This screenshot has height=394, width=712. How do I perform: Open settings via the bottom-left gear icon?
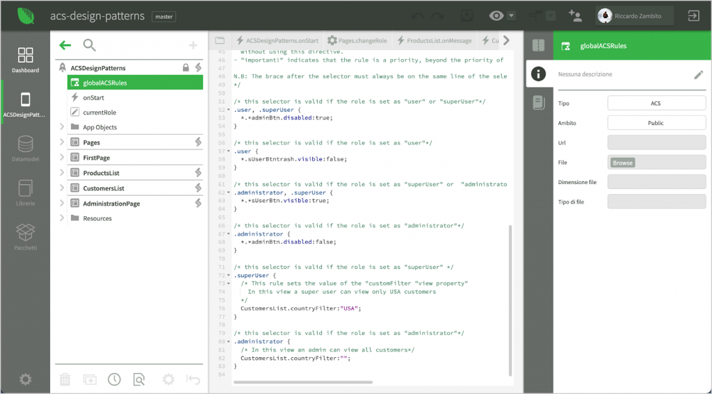[26, 379]
